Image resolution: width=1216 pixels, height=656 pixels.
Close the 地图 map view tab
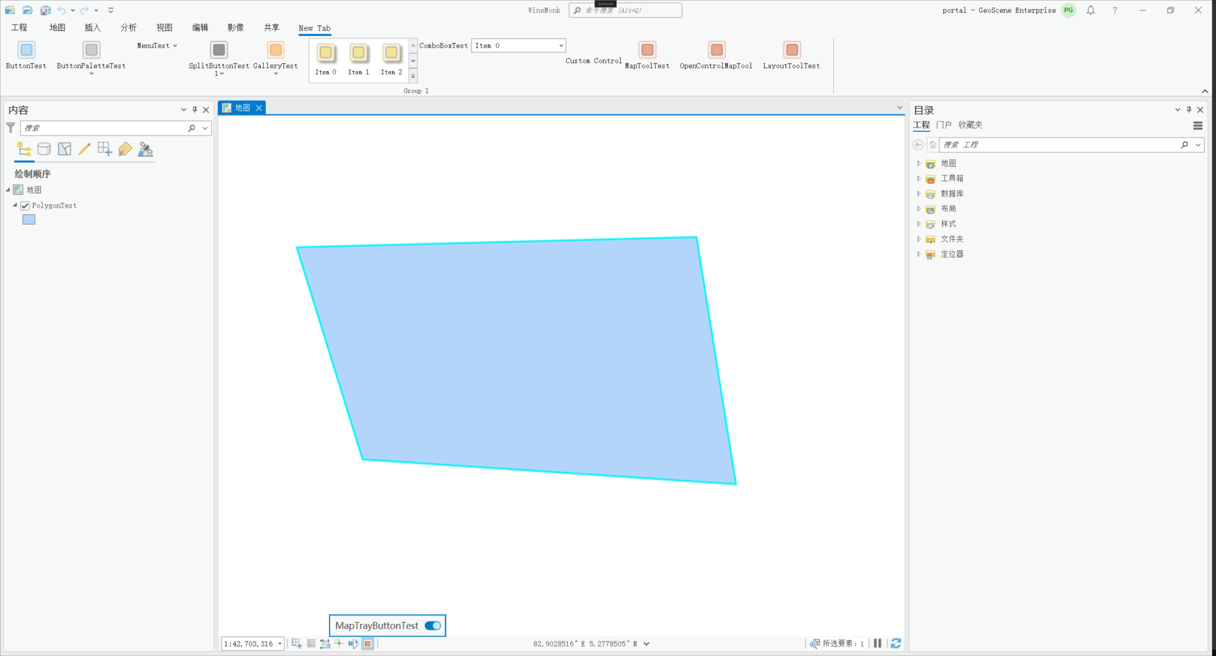pyautogui.click(x=259, y=108)
